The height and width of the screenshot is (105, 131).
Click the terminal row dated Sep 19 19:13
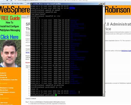54,81
